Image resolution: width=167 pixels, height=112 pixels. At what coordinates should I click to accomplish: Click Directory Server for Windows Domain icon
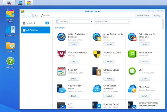pyautogui.click(x=132, y=105)
